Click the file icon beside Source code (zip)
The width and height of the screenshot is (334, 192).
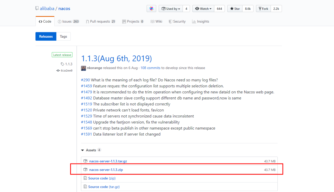pos(85,178)
